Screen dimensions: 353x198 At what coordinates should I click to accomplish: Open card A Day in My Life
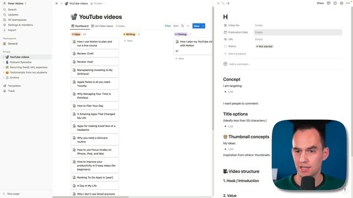coord(95,186)
